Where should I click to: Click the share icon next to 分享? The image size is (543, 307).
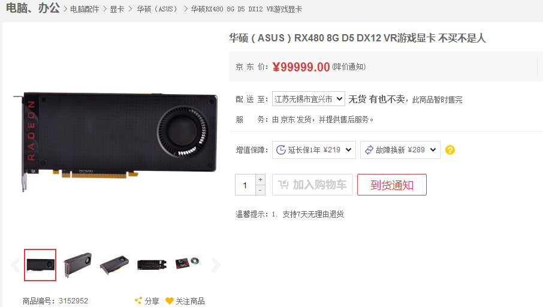click(138, 300)
